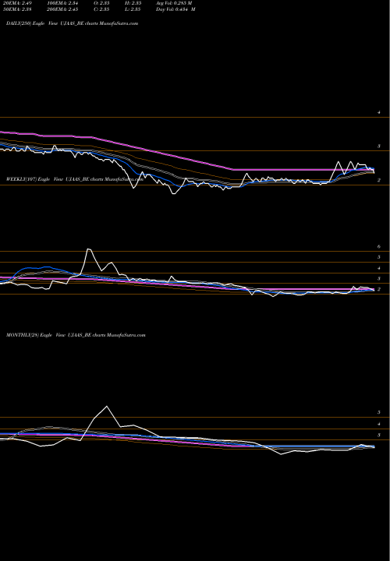Click the top price label on monthly chart axis

pos(379,412)
